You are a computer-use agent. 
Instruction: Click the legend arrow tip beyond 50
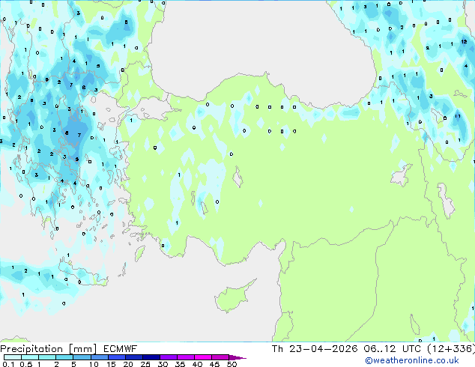(237, 357)
